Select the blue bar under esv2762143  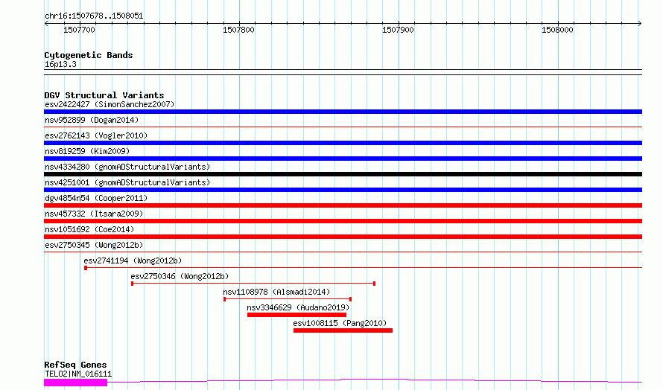343,143
